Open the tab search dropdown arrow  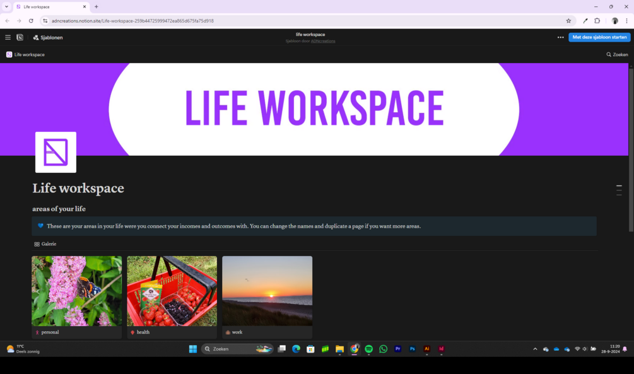tap(6, 6)
